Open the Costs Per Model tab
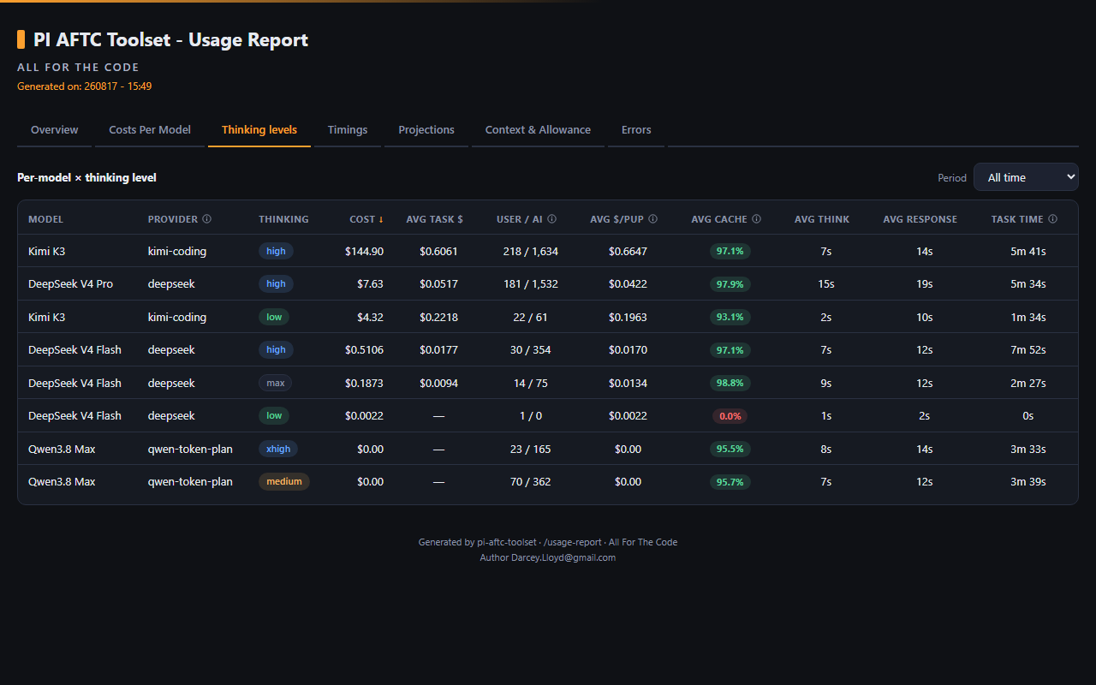The height and width of the screenshot is (685, 1096). pyautogui.click(x=150, y=130)
